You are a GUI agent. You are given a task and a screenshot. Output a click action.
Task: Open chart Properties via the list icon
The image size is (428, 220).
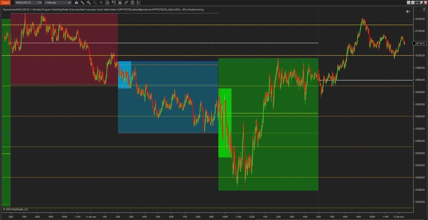pos(139,3)
